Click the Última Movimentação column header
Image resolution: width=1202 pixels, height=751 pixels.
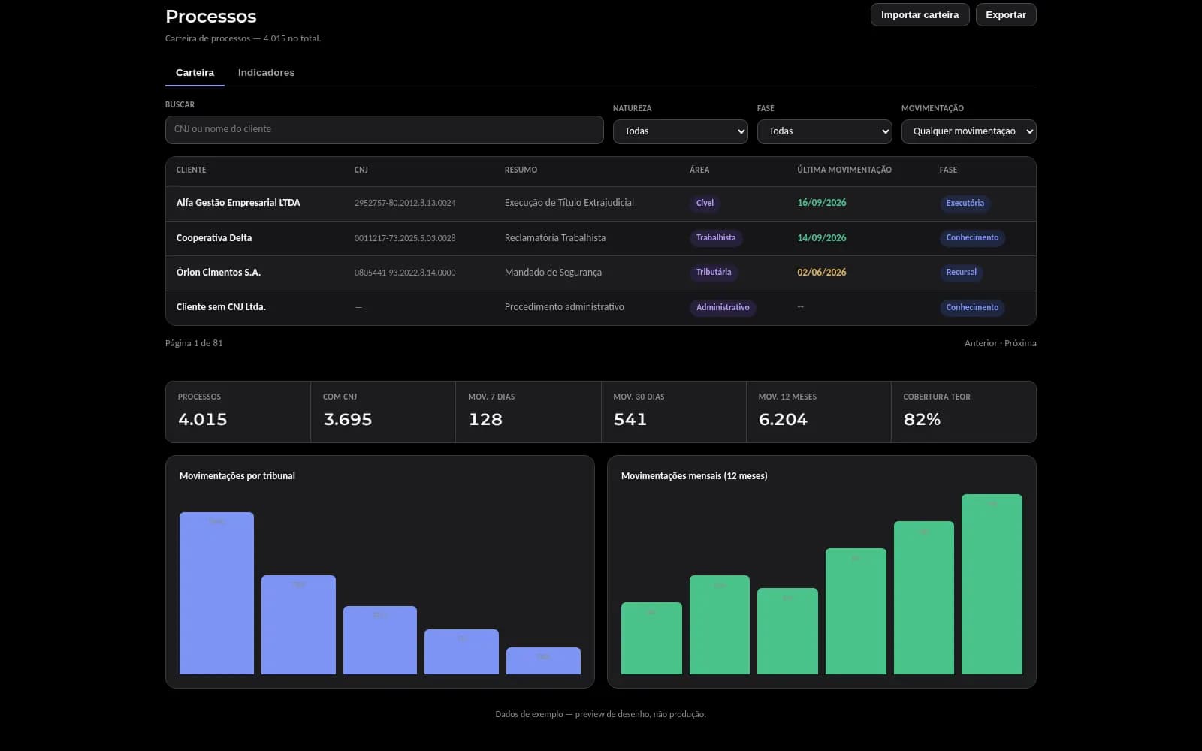[844, 170]
